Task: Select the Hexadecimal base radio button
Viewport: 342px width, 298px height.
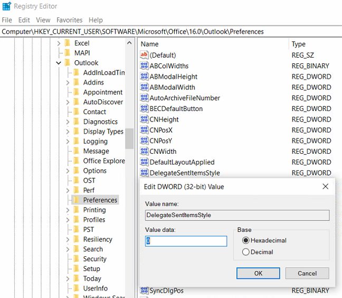Action: pos(245,240)
